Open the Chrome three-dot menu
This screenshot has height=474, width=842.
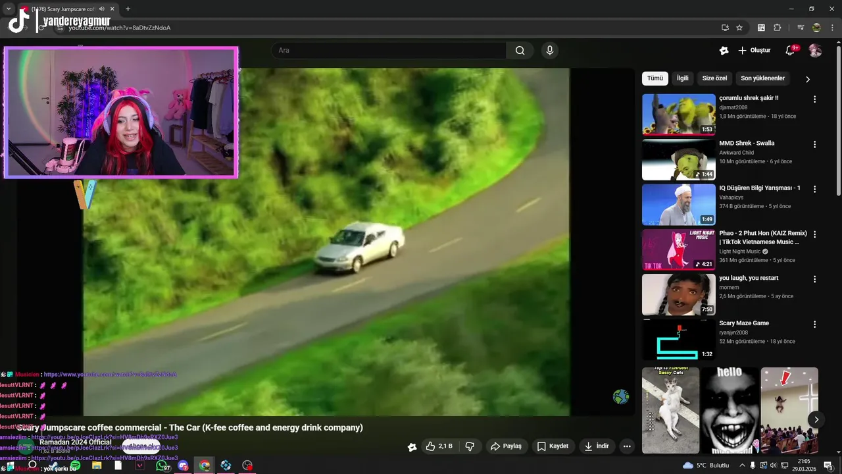coord(832,28)
